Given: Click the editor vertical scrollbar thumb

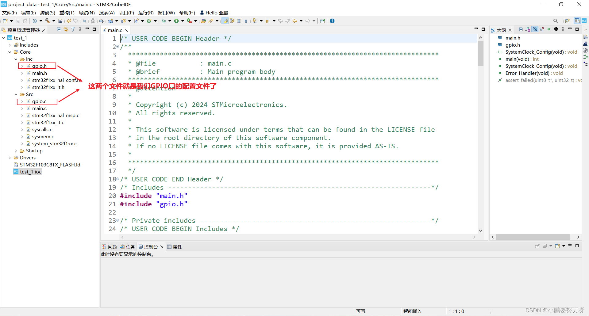Looking at the screenshot, I should coord(480,54).
